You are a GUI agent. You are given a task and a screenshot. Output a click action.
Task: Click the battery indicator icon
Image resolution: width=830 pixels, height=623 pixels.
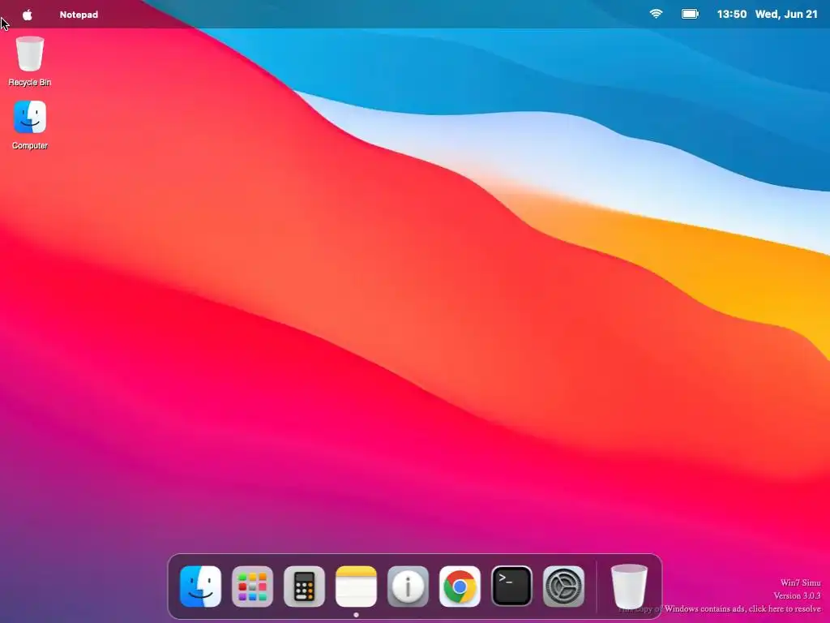tap(690, 15)
